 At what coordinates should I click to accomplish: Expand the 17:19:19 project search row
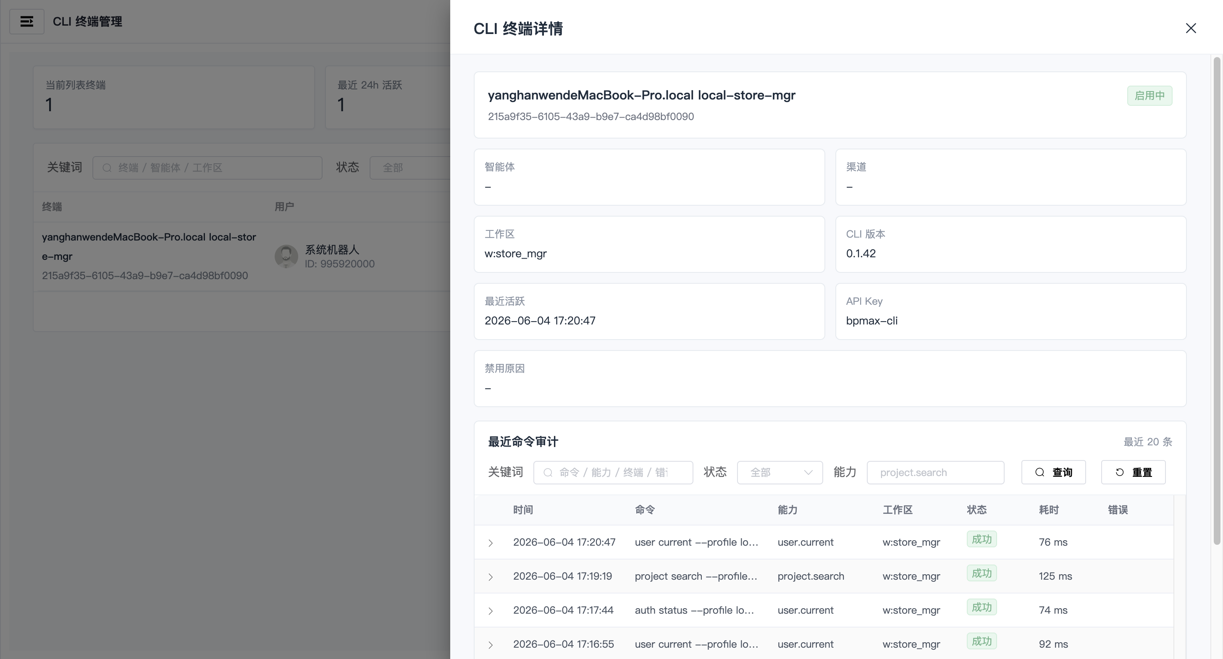[x=491, y=577]
